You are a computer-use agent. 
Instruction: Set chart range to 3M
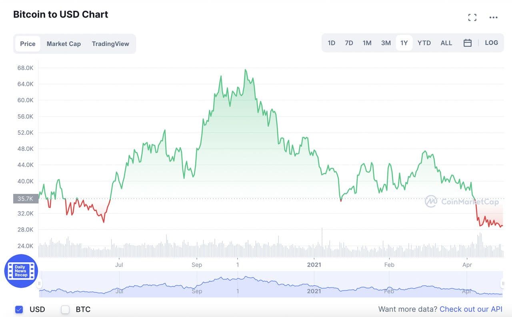point(386,43)
